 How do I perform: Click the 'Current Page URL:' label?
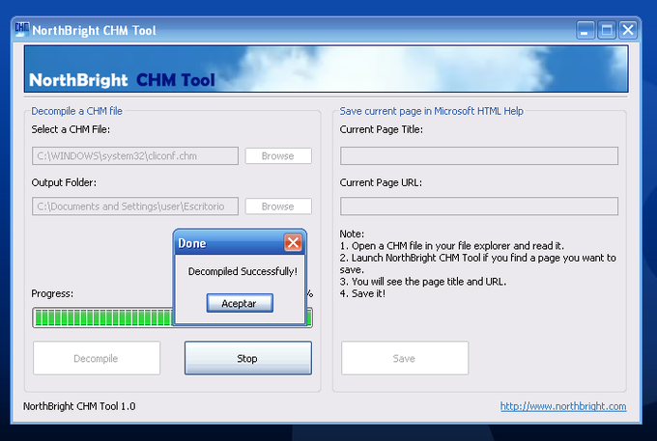(x=381, y=182)
